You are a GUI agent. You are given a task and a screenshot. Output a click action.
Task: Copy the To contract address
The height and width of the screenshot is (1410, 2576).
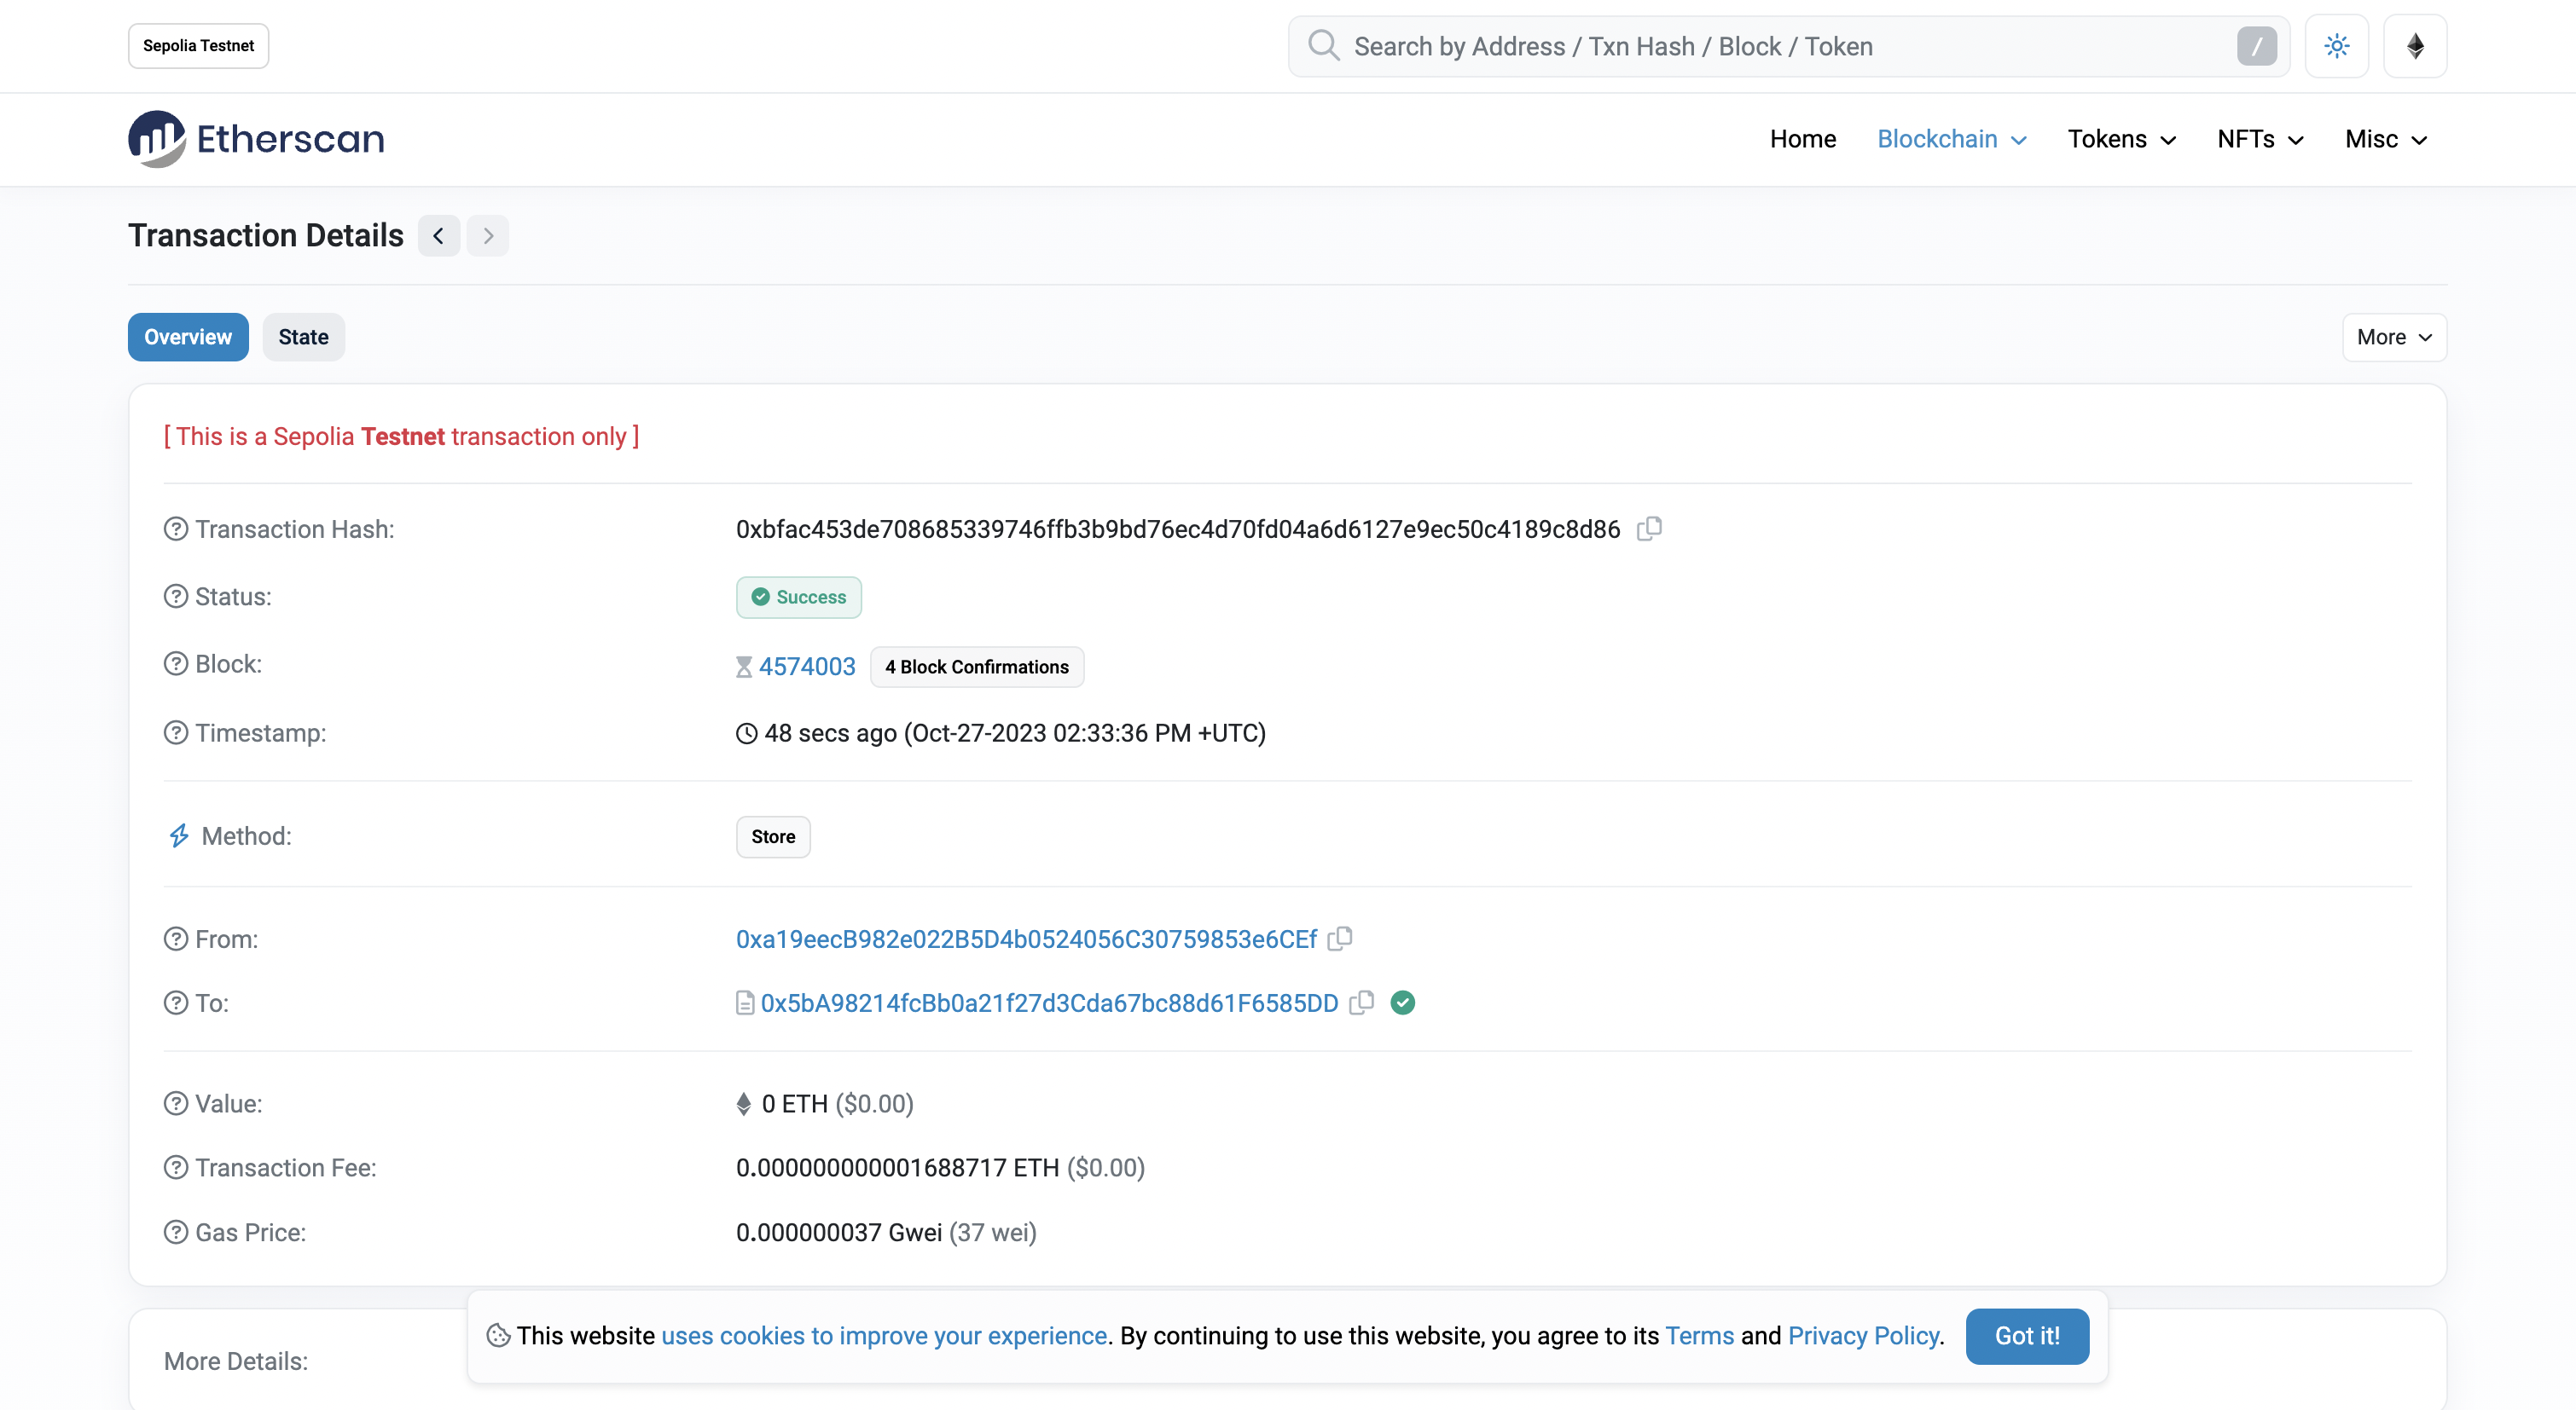point(1361,1003)
